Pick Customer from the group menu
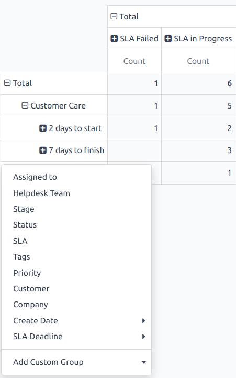This screenshot has height=378, width=236. 76,289
